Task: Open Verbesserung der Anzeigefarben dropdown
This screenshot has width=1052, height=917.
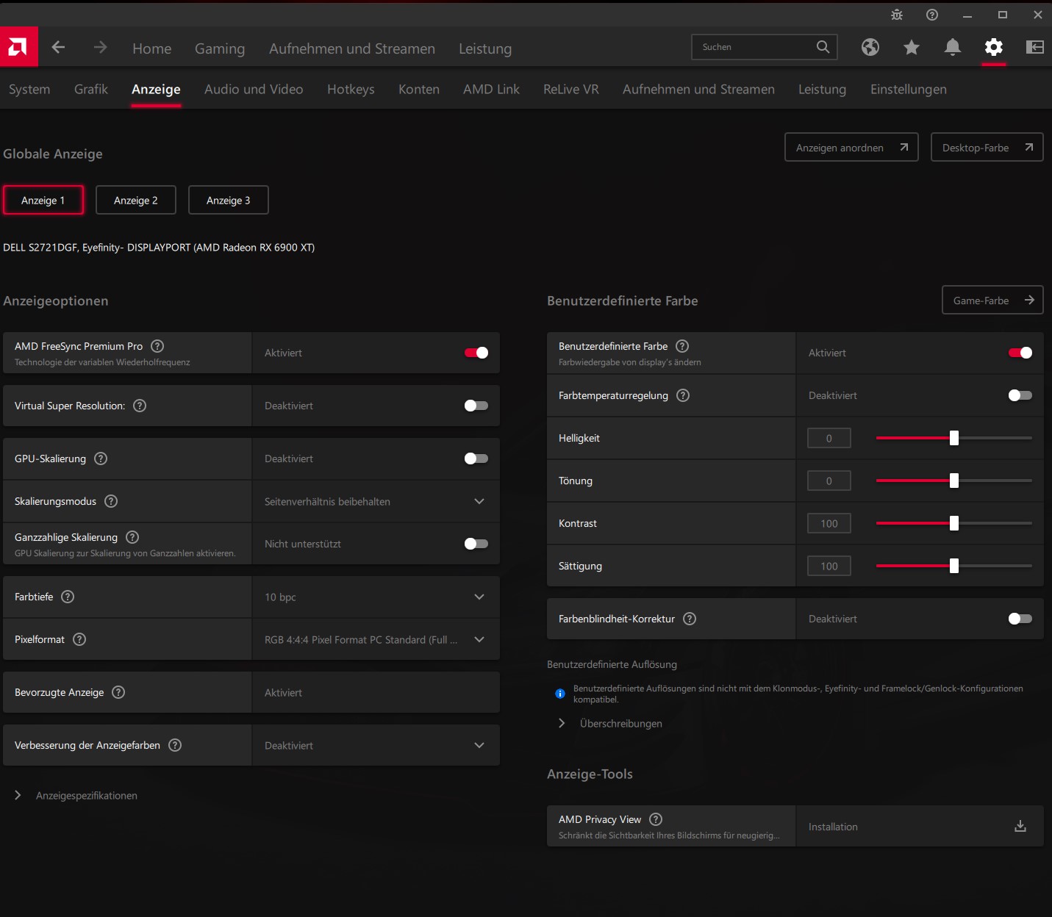Action: click(x=376, y=745)
